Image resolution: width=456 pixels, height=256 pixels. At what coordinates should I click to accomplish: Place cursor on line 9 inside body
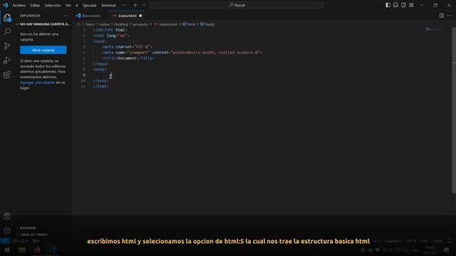256,75
